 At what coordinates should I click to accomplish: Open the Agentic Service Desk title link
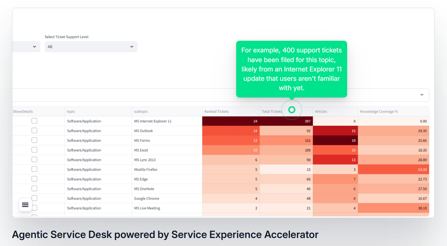165,235
